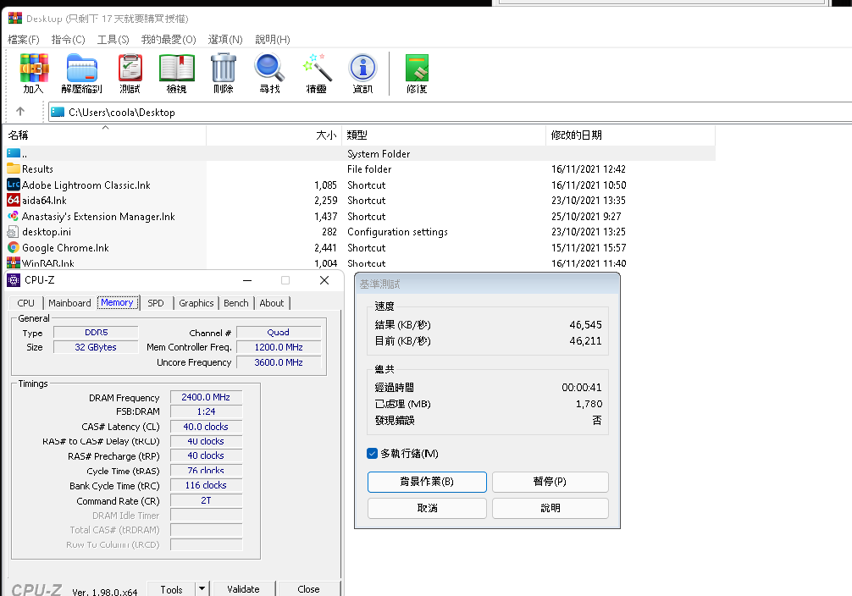852x596 pixels.
Task: Minimize the CPU-Z window
Action: point(247,280)
